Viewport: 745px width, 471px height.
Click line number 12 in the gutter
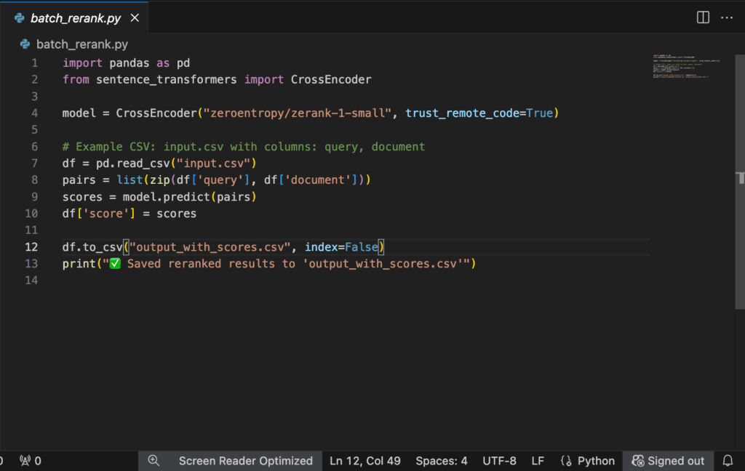pos(31,247)
